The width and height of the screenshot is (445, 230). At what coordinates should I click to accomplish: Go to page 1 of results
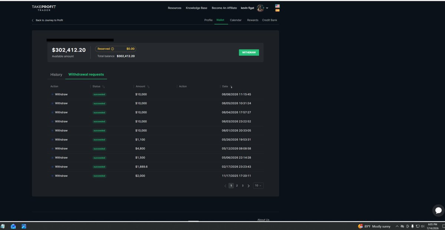[x=231, y=186]
